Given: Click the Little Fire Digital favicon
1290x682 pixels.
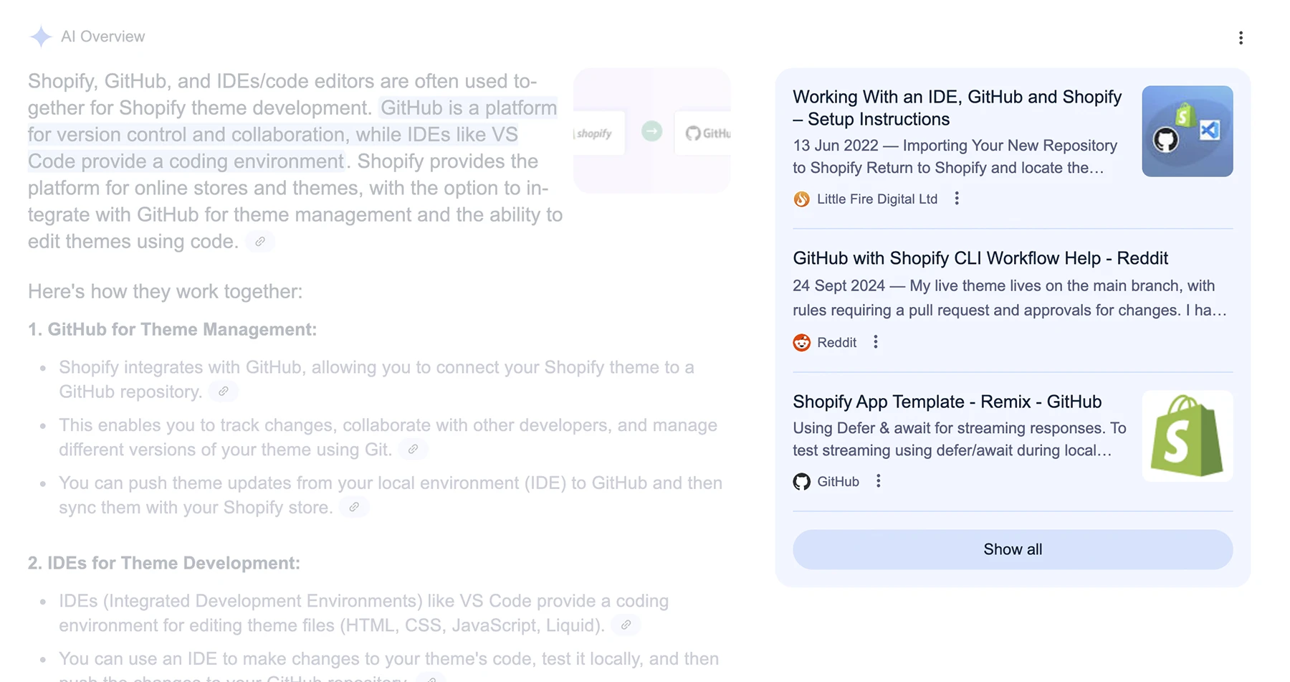Looking at the screenshot, I should [x=801, y=199].
